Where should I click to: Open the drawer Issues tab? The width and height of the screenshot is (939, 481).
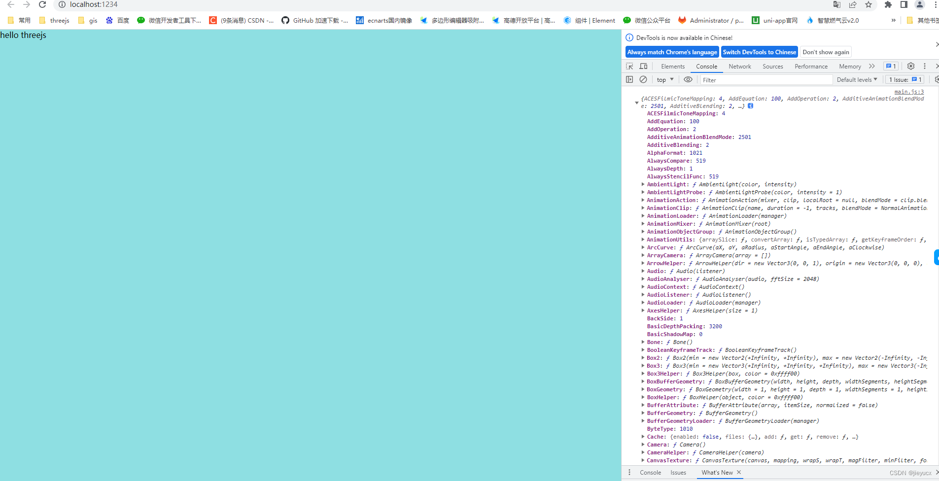point(678,473)
